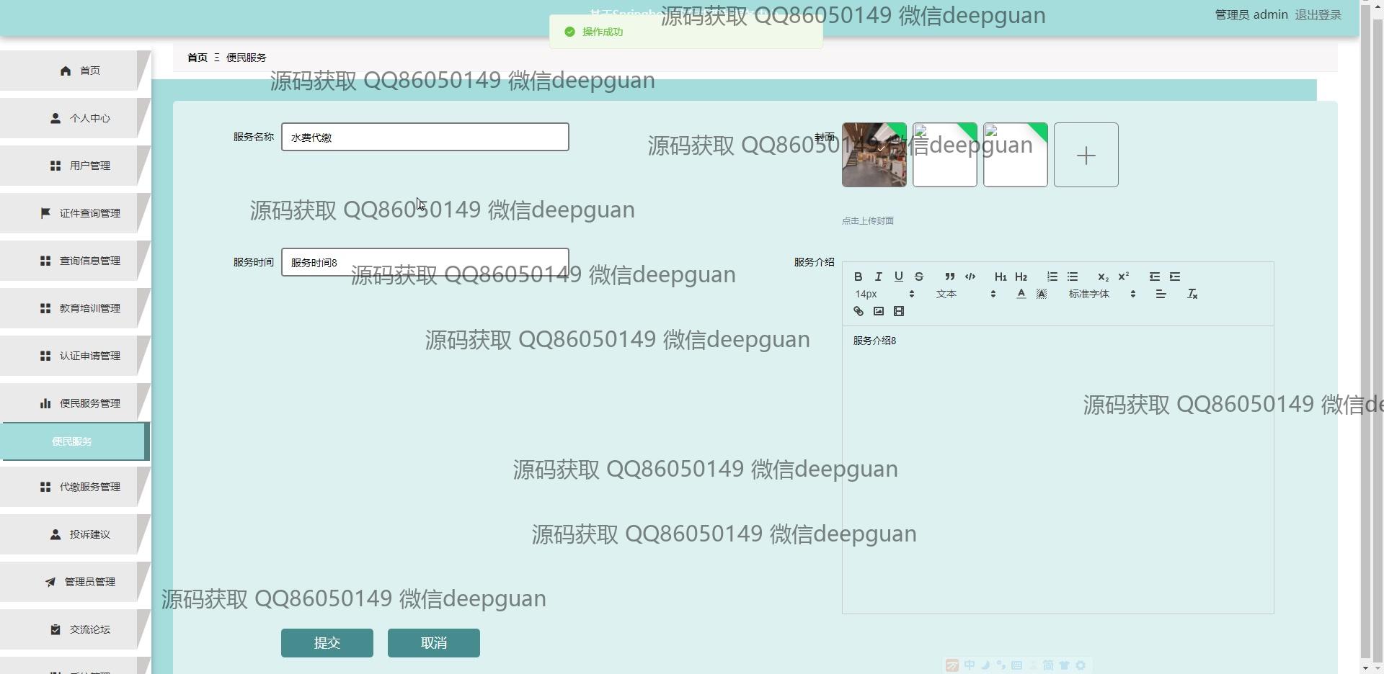Apply superscript formatting
The height and width of the screenshot is (674, 1384).
[1123, 277]
